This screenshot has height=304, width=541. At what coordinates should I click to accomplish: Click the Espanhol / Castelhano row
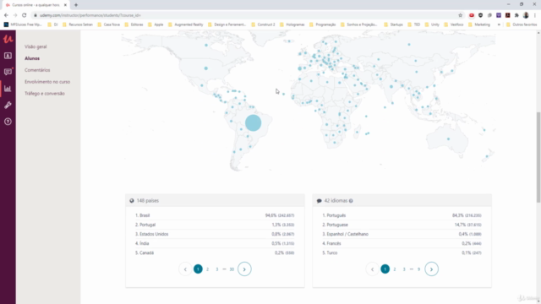pyautogui.click(x=402, y=234)
